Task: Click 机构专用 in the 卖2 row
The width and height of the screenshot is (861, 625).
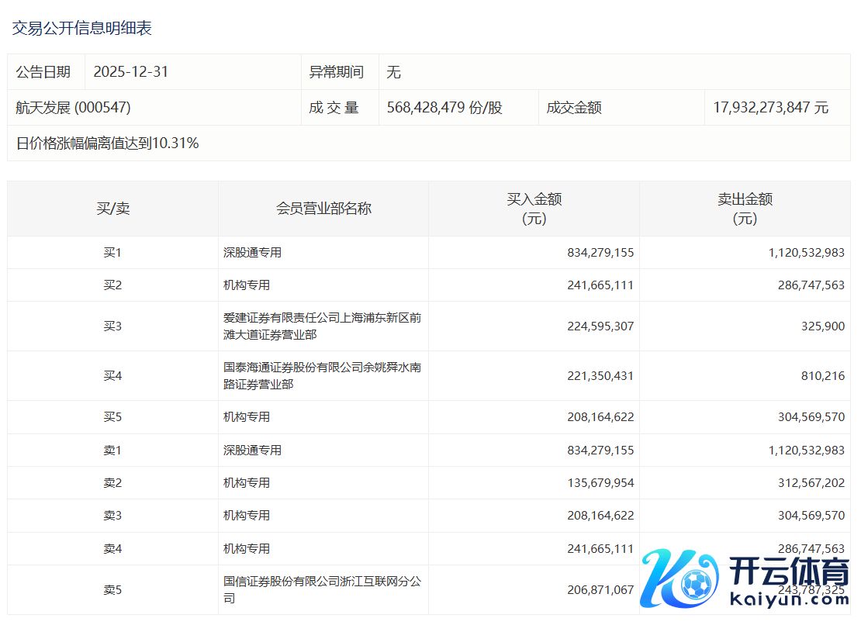Action: click(x=247, y=483)
